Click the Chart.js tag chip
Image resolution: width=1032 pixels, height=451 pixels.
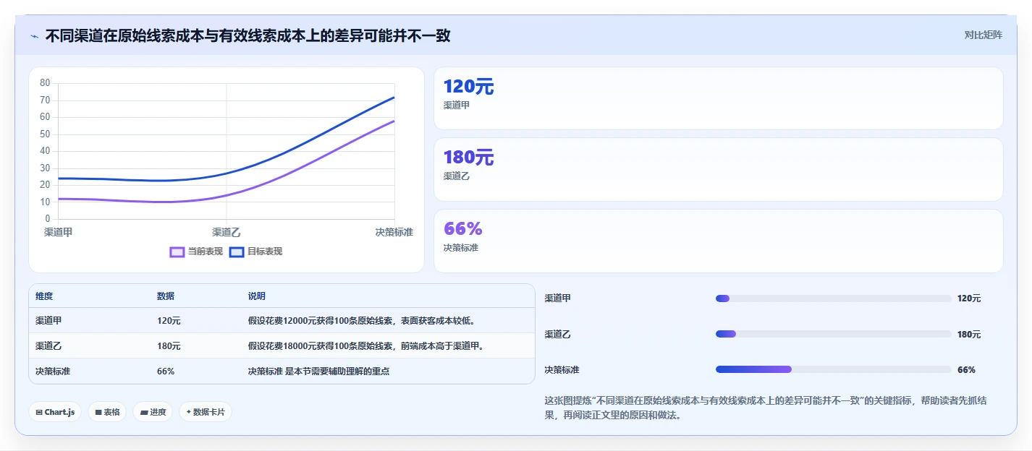pyautogui.click(x=55, y=412)
